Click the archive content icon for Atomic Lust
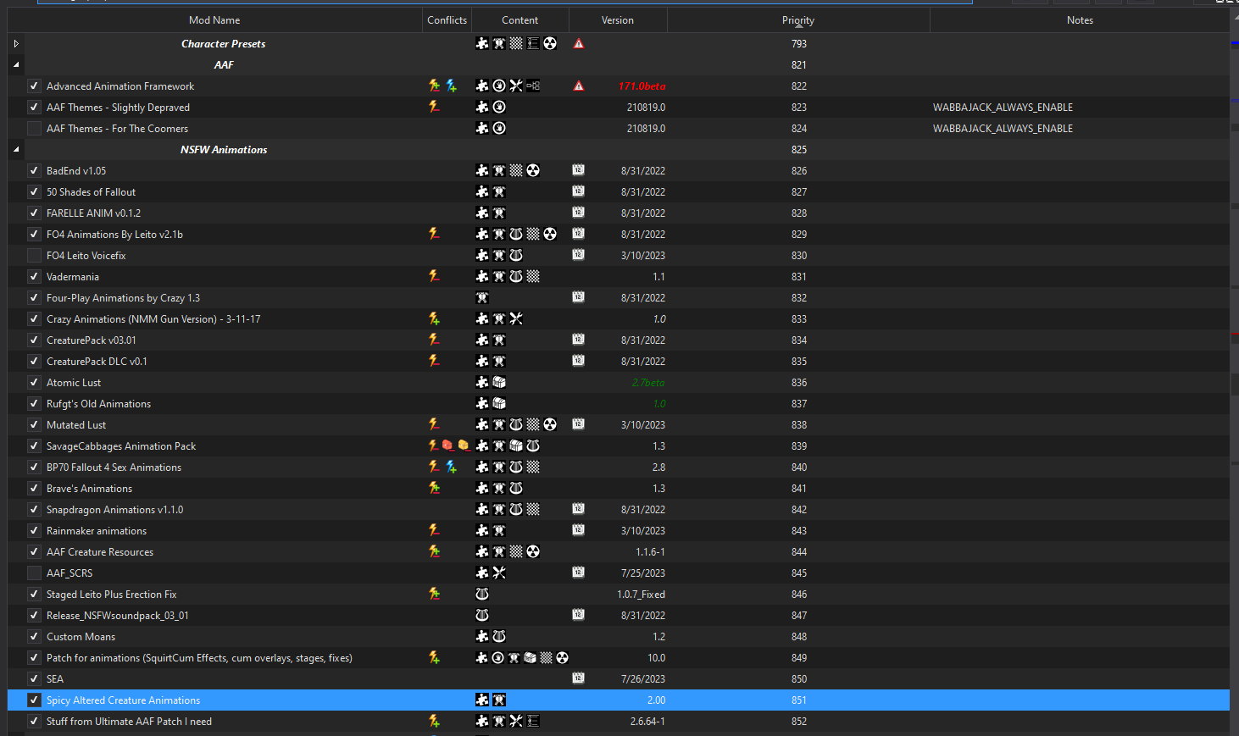Screen dimensions: 1239x736 tap(499, 382)
